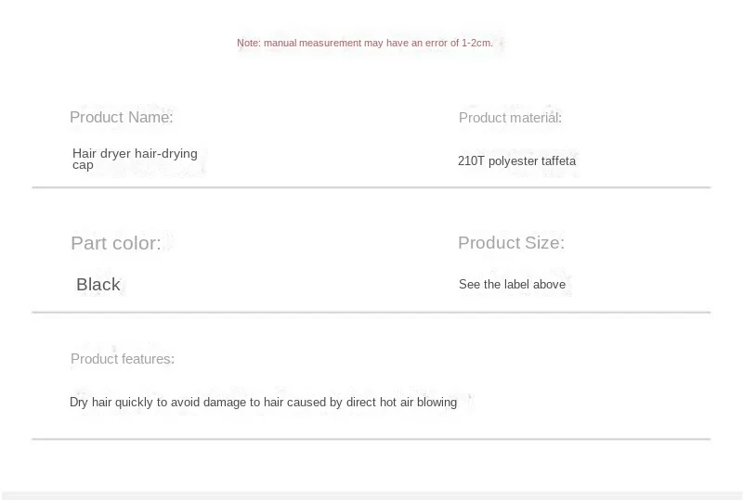
Task: Click the 'Product Name:' label
Action: [x=122, y=117]
